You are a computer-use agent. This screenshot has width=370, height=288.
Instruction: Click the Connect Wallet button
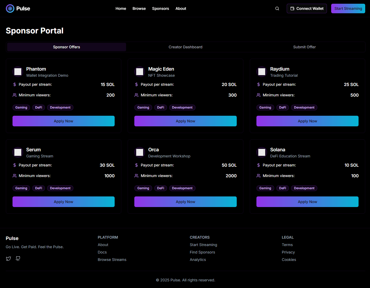coord(307,8)
